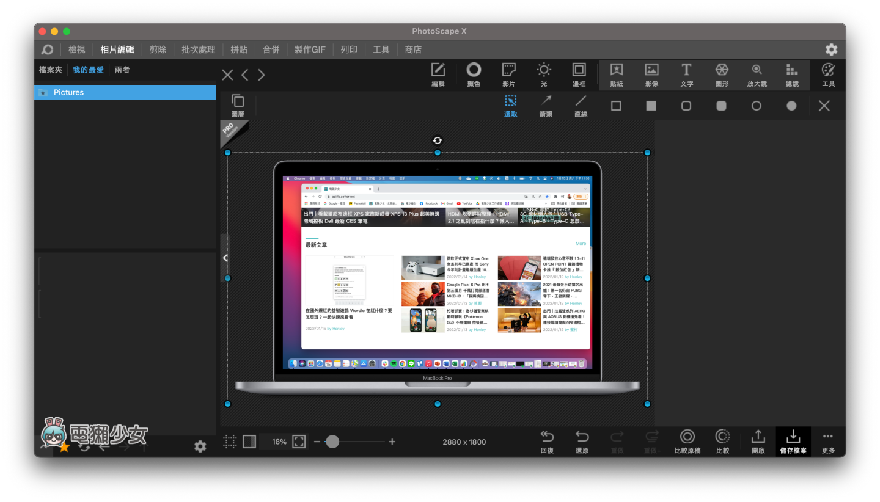The image size is (880, 502).
Task: Collapse the left sidebar with arrow handle
Action: (225, 258)
